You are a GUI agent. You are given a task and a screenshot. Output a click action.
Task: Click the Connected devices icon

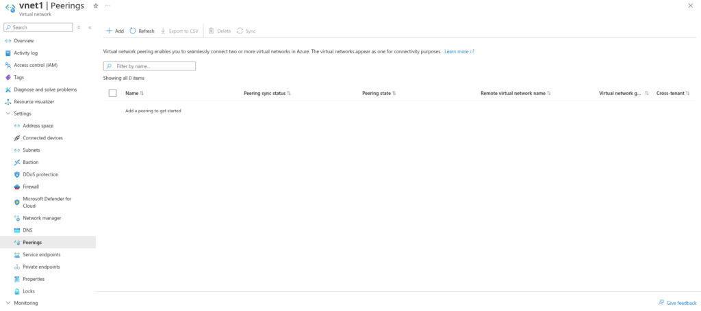[17, 138]
